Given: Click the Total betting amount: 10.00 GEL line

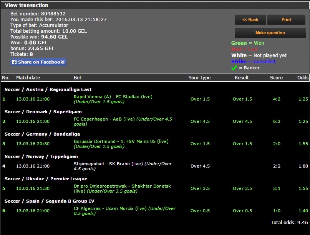Looking at the screenshot, I should tap(48, 31).
